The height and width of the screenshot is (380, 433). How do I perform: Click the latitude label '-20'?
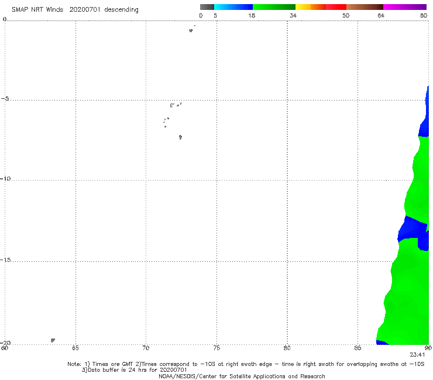tap(5, 343)
